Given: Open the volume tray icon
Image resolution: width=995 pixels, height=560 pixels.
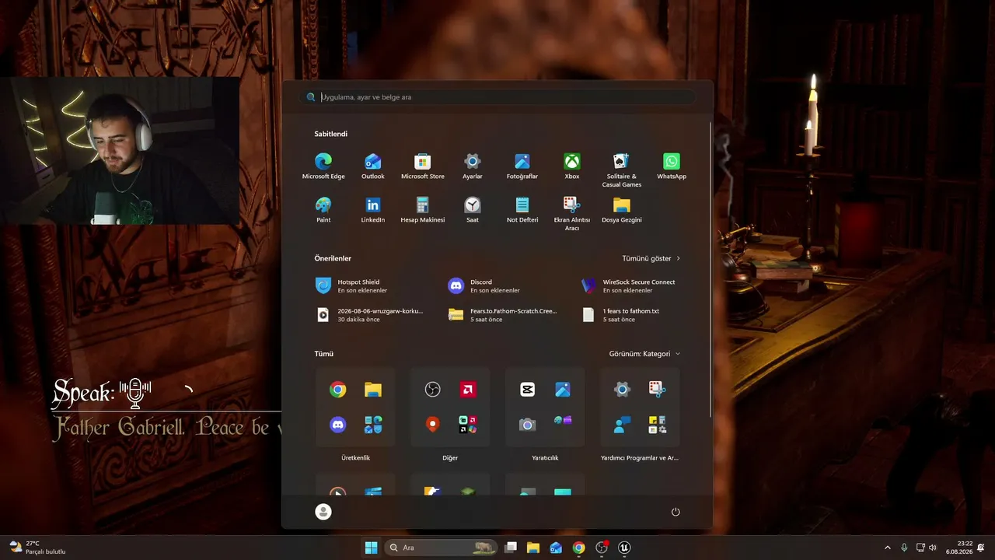Looking at the screenshot, I should pyautogui.click(x=933, y=548).
